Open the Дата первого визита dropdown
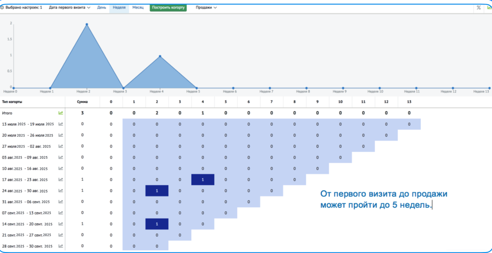Screen dimensions: 492x253 [69, 7]
